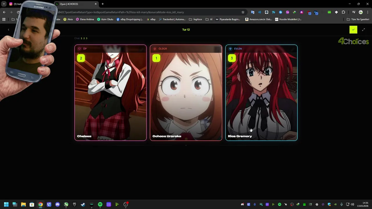Open Spotify from the taskbar

(100, 204)
